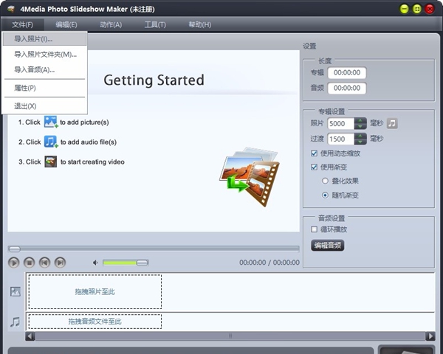Click the 拖拽照片至此 drop zone

[95, 291]
